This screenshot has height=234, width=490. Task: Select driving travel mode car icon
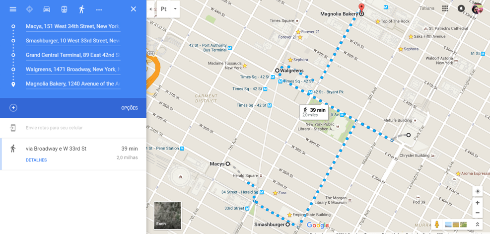tap(47, 9)
